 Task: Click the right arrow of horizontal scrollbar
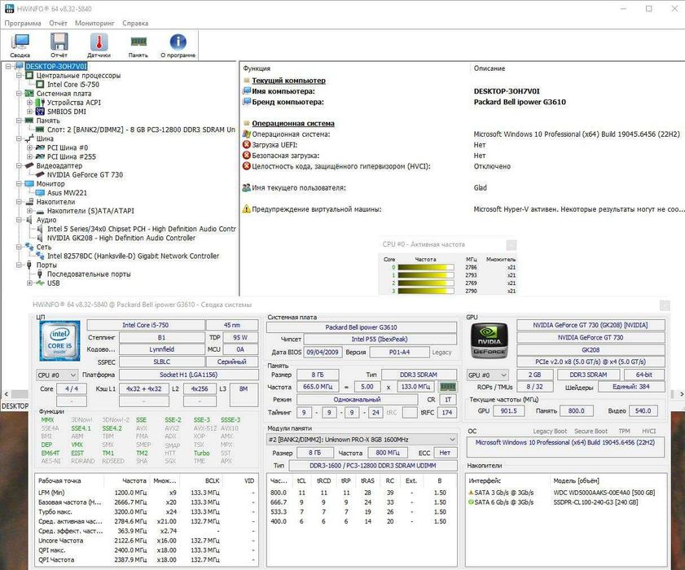681,394
